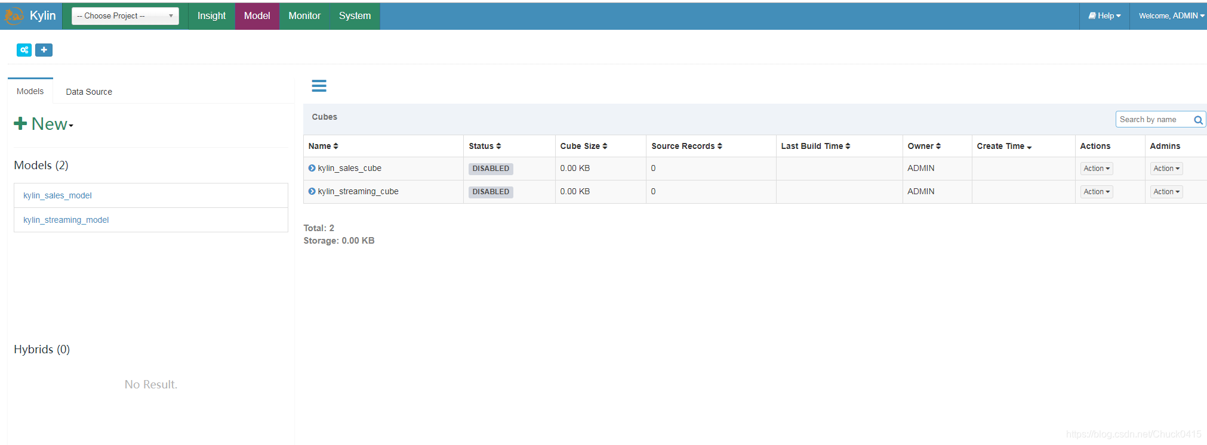
Task: Open the New dropdown
Action: tap(44, 124)
